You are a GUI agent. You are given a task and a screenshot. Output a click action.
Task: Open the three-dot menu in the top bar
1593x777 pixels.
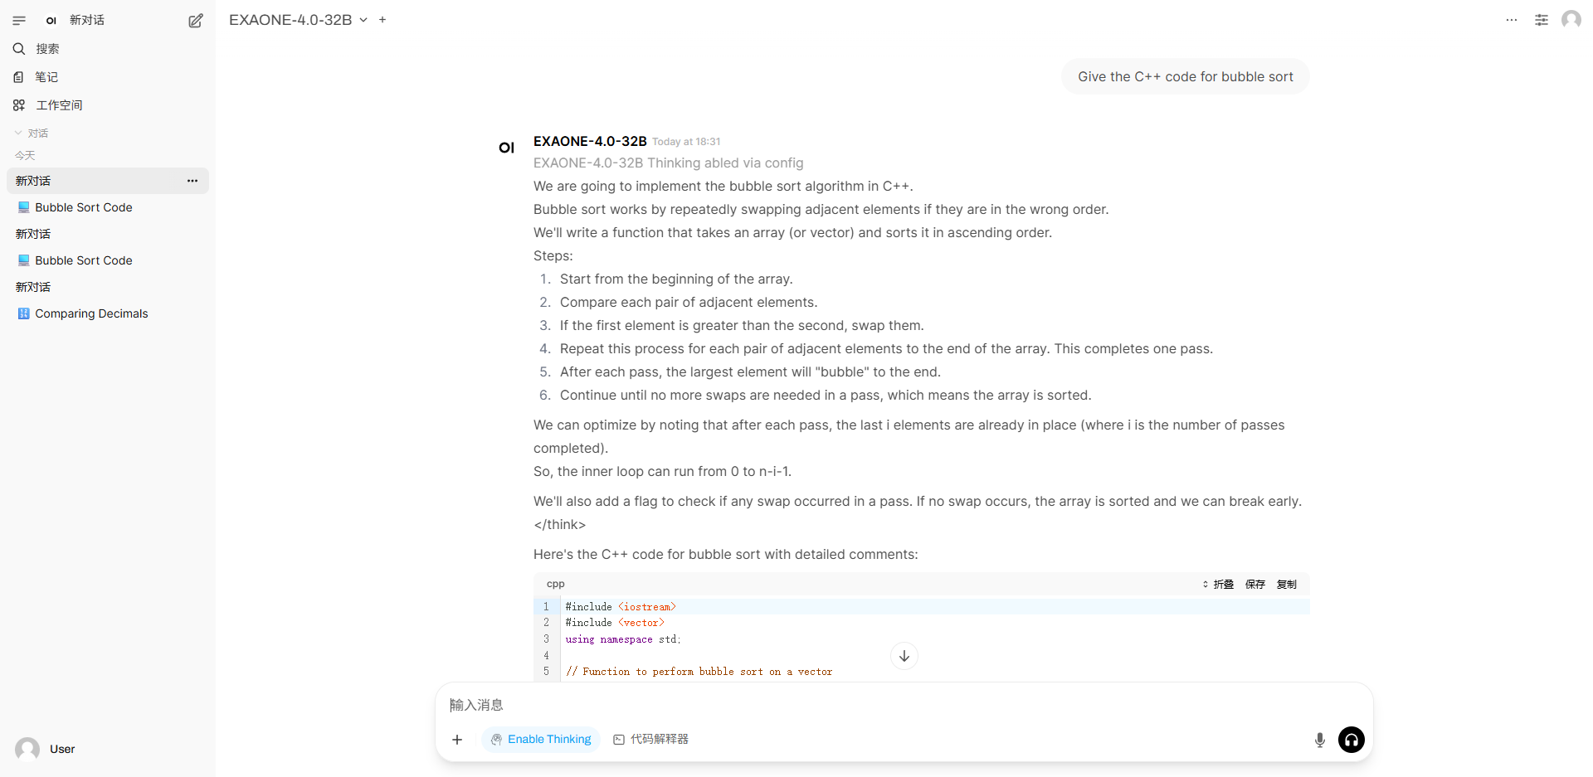pyautogui.click(x=1512, y=20)
